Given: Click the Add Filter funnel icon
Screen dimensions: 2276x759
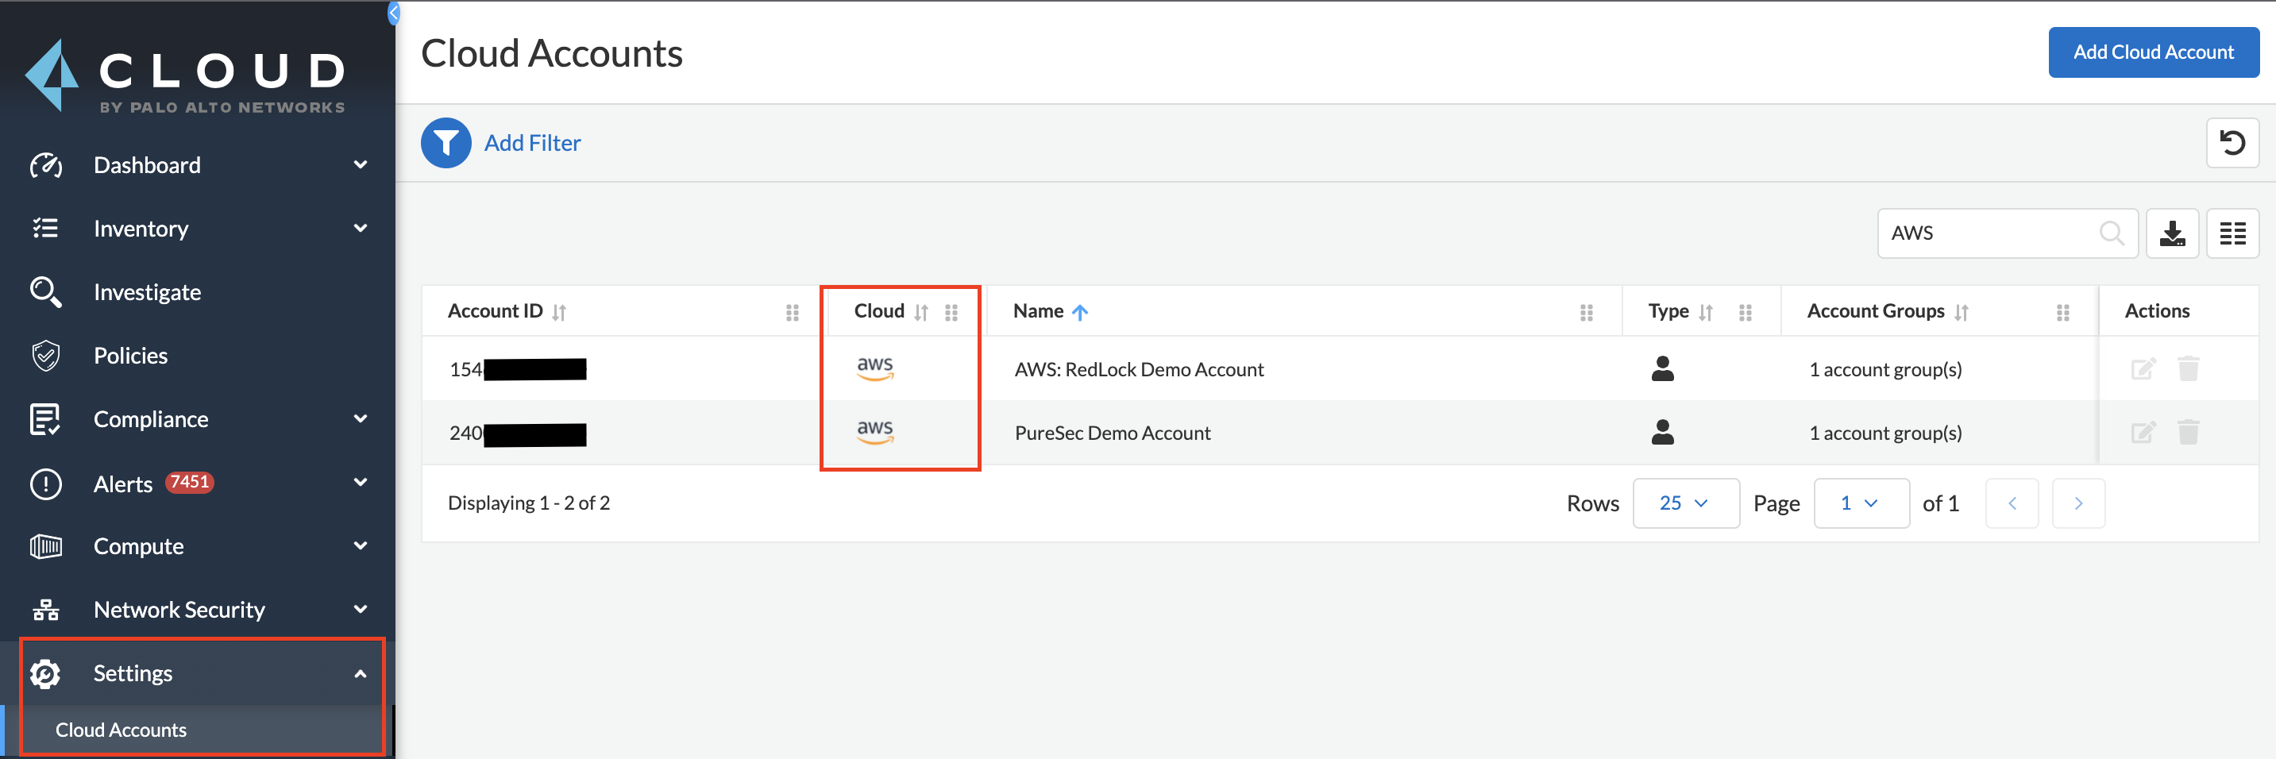Looking at the screenshot, I should coord(446,143).
